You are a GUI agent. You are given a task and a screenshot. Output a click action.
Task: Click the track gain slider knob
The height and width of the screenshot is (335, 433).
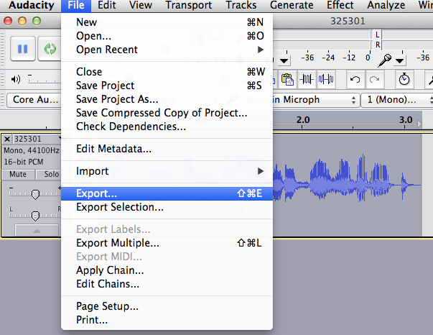35,194
